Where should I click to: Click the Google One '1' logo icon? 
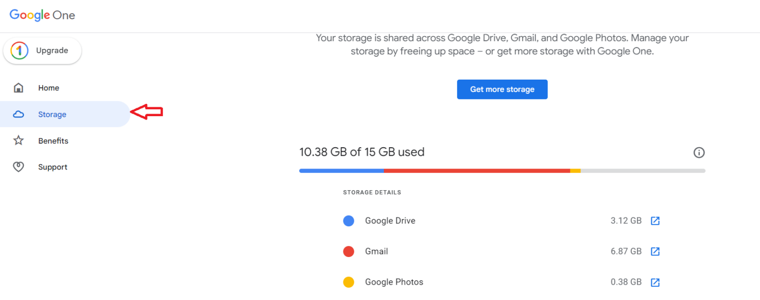tap(19, 50)
